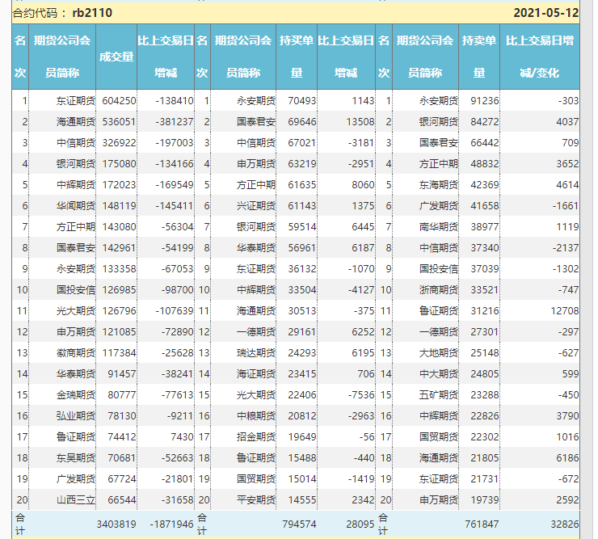Click 浙商期货 in the short ranking

438,289
